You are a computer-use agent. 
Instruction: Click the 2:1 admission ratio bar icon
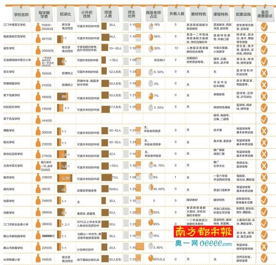coord(60,39)
